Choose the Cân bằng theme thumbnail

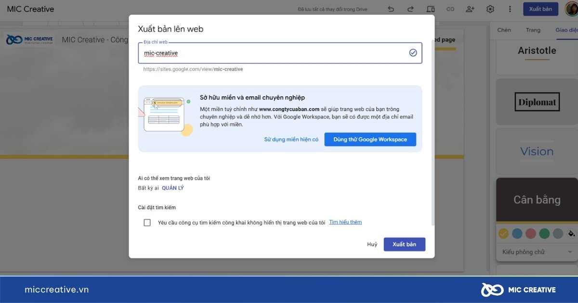[x=537, y=200]
